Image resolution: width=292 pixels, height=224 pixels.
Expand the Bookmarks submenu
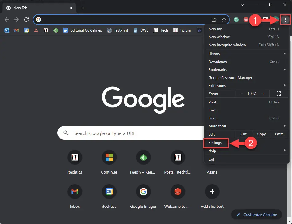[x=247, y=70]
